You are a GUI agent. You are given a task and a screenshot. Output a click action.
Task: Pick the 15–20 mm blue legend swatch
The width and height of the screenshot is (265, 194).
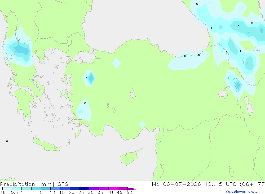click(65, 189)
